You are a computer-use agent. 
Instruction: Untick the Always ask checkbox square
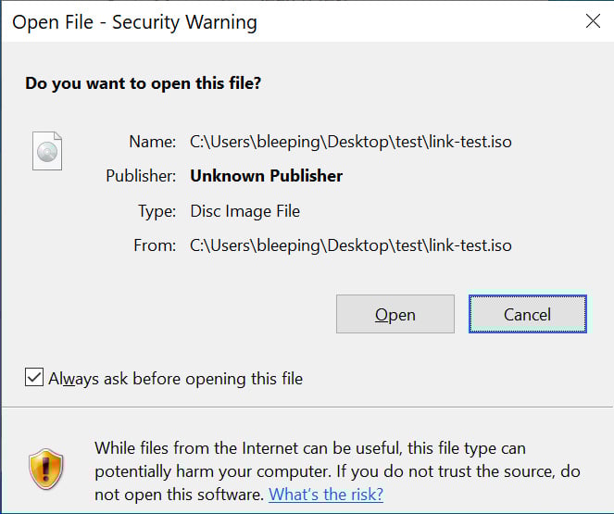34,378
